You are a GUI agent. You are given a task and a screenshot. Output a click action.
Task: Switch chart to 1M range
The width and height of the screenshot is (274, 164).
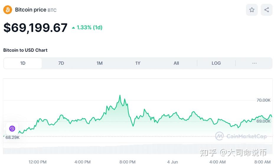[100, 63]
